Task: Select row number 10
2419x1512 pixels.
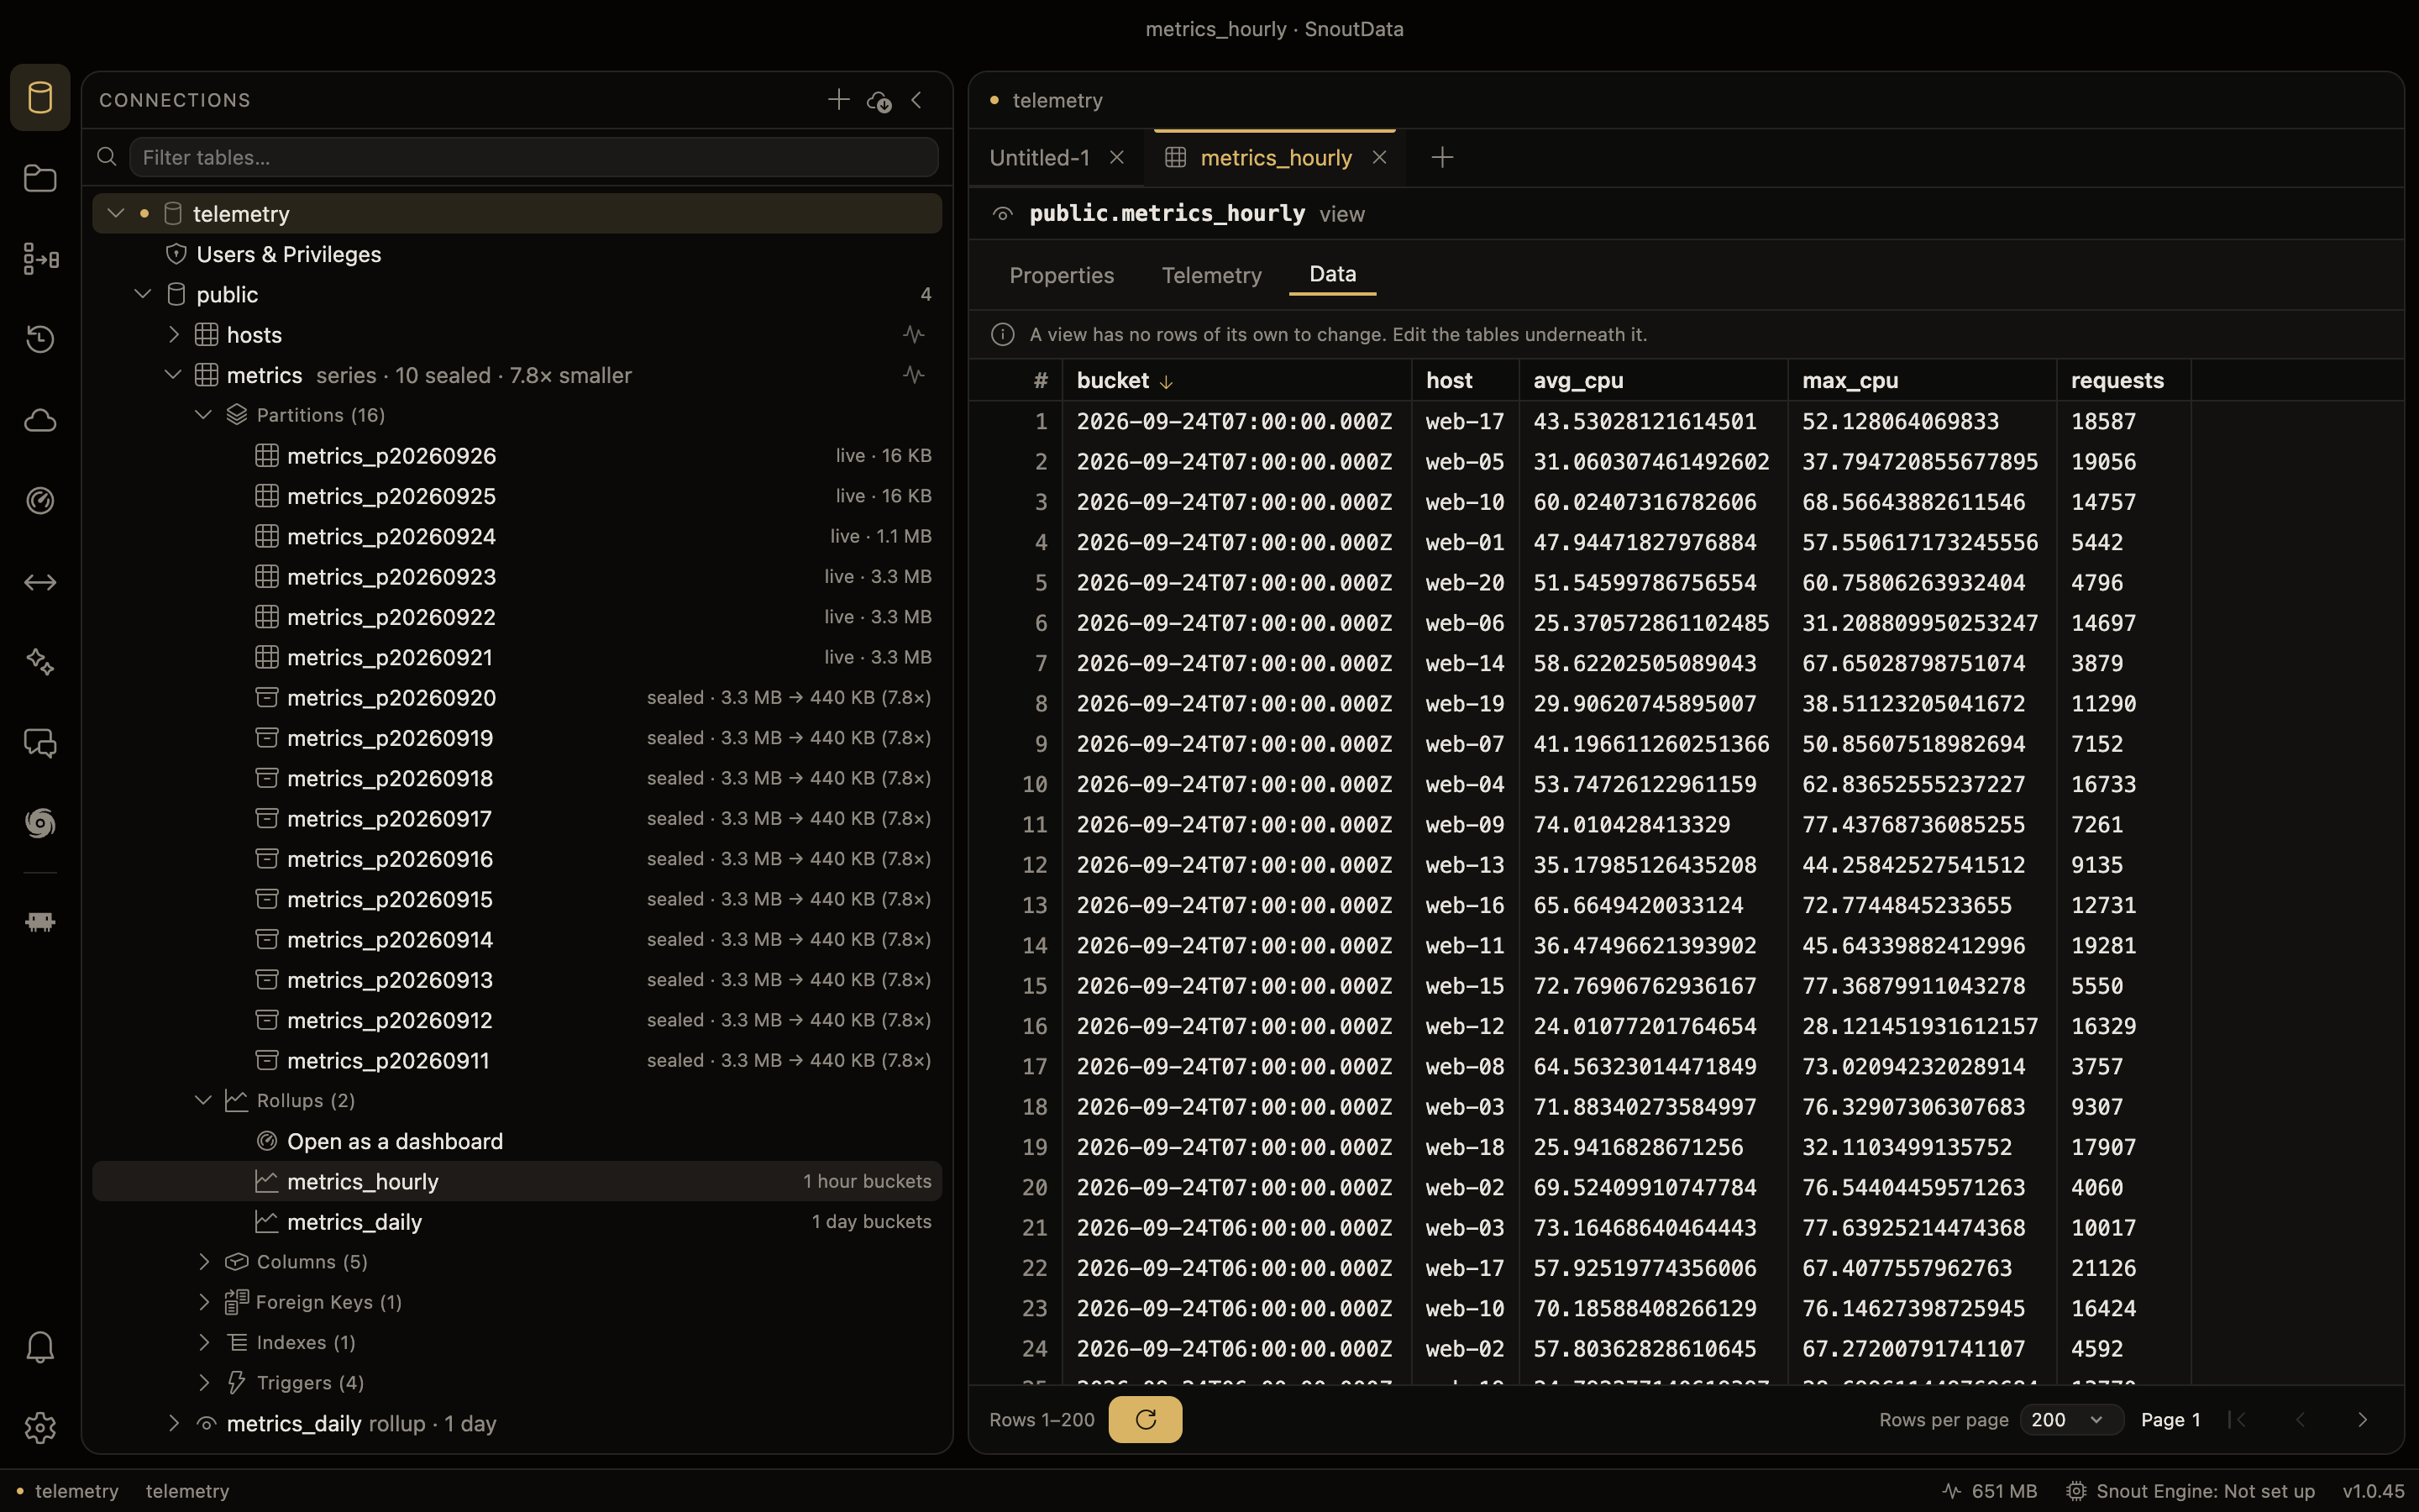Action: [1035, 784]
